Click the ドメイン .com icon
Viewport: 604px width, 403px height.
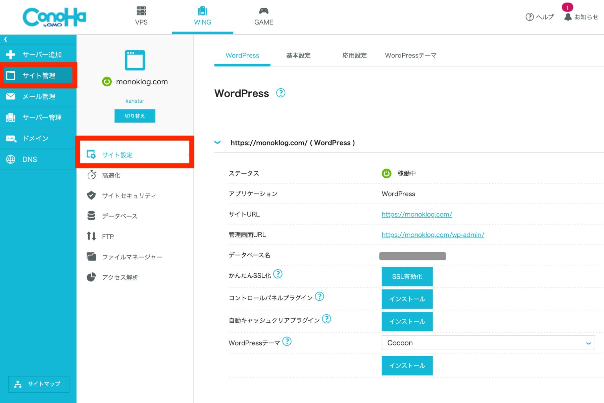click(x=11, y=138)
